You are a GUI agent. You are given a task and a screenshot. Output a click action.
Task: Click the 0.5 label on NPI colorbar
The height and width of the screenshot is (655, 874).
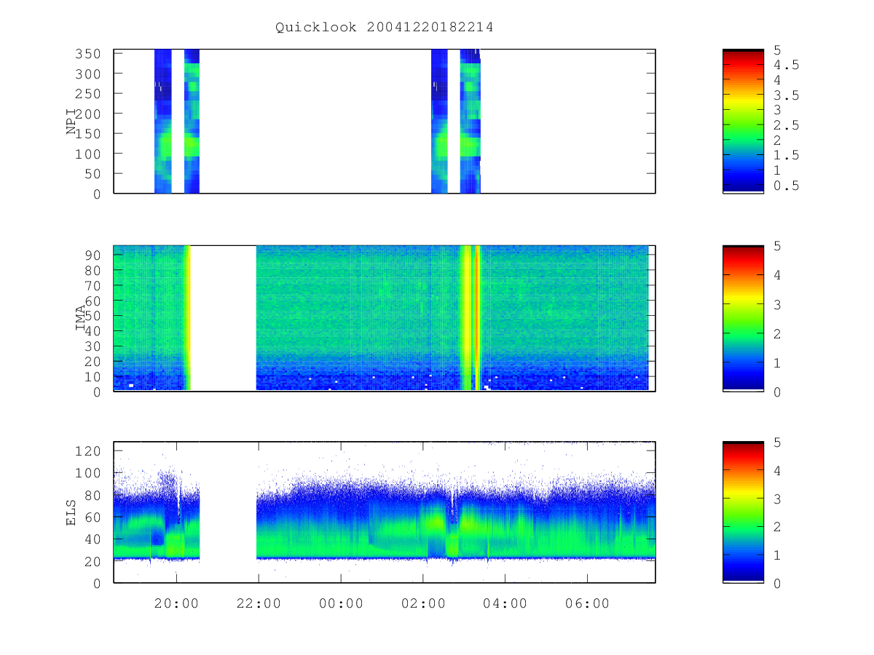[785, 186]
